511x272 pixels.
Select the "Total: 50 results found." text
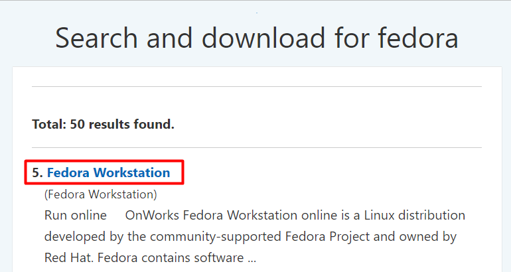(x=103, y=124)
